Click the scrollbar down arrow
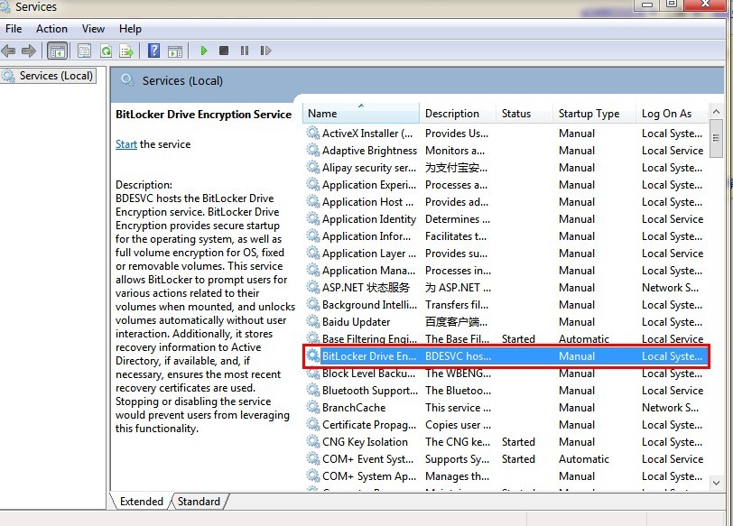 [x=716, y=483]
